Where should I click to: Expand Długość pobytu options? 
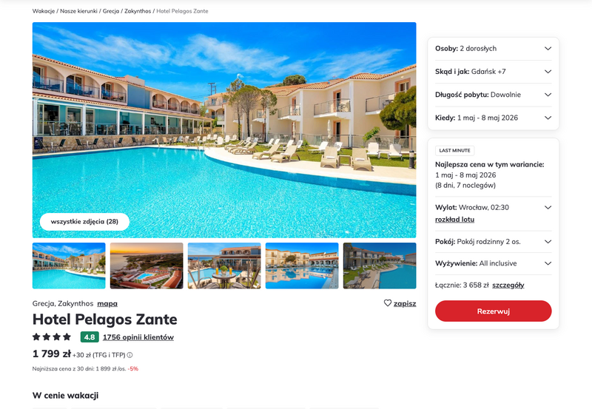tap(493, 95)
